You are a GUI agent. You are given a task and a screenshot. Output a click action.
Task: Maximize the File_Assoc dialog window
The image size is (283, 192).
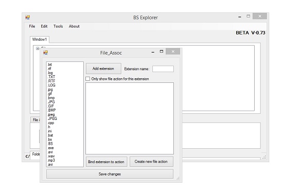pyautogui.click(x=162, y=51)
